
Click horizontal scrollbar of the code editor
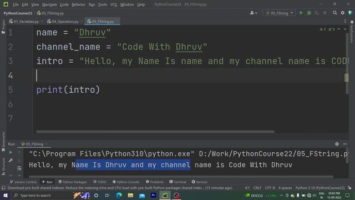point(155,132)
